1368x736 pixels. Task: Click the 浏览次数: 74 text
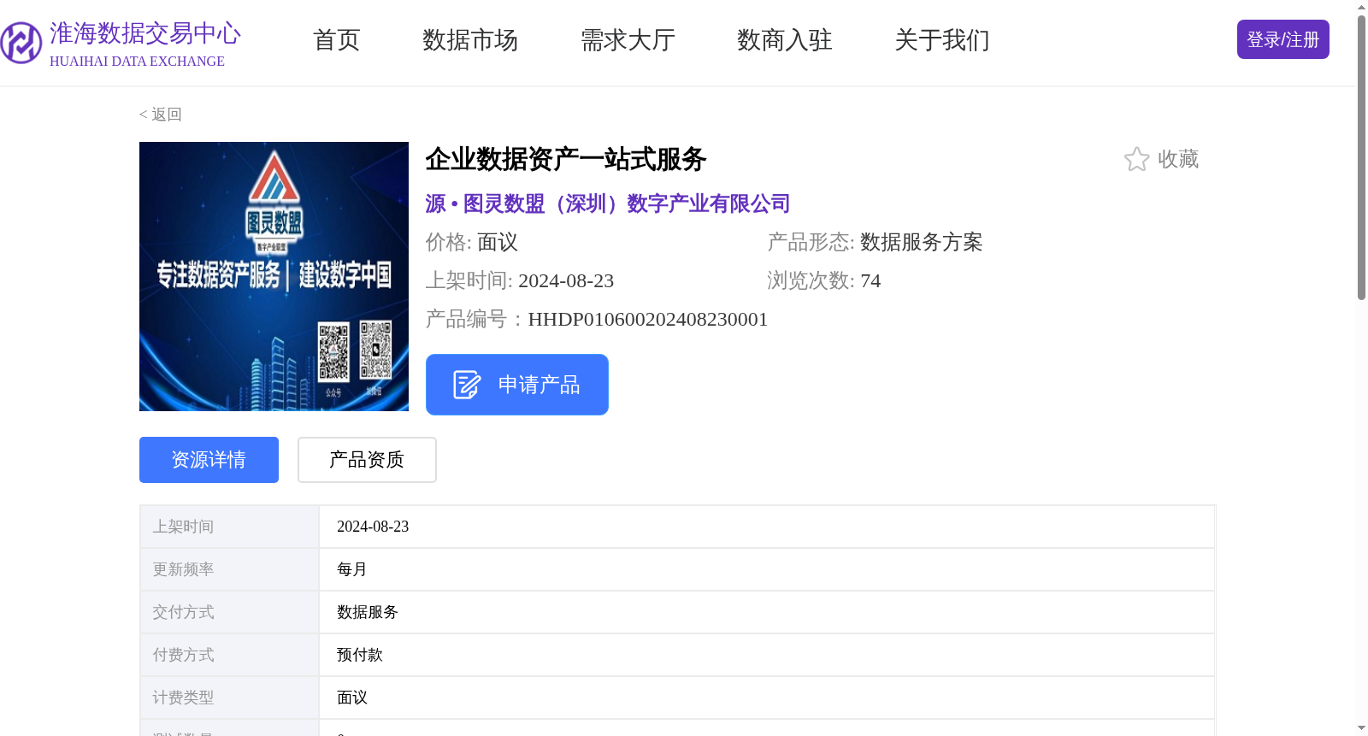coord(824,281)
